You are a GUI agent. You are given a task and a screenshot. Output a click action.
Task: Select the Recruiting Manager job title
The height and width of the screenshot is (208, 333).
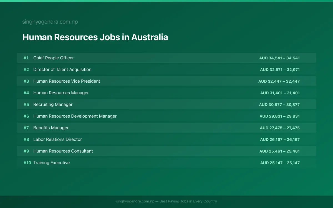pyautogui.click(x=53, y=105)
